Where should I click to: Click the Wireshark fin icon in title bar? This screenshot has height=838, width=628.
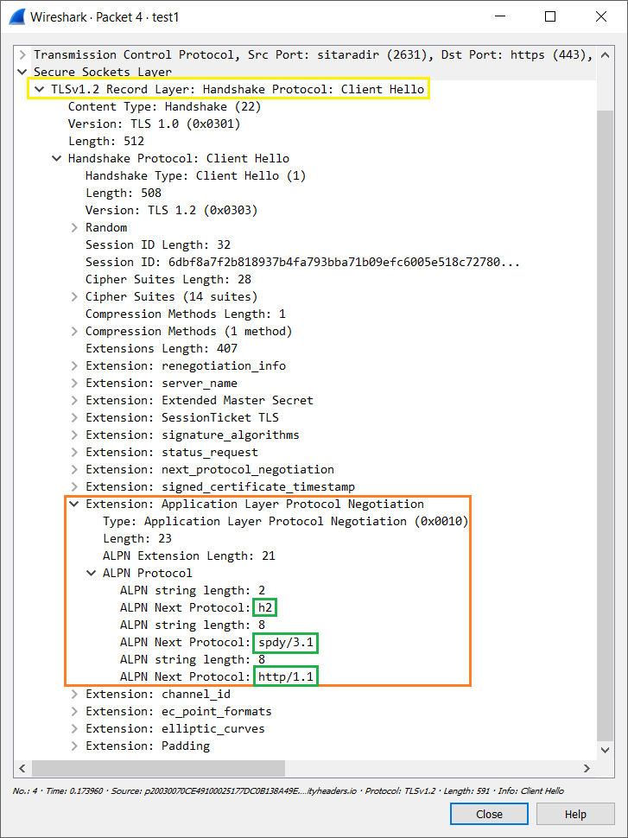pyautogui.click(x=16, y=16)
